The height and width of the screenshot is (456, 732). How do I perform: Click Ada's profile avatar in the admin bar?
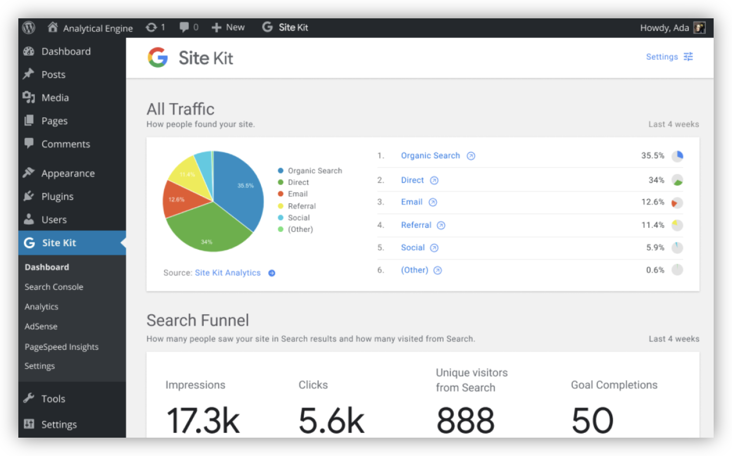[699, 28]
